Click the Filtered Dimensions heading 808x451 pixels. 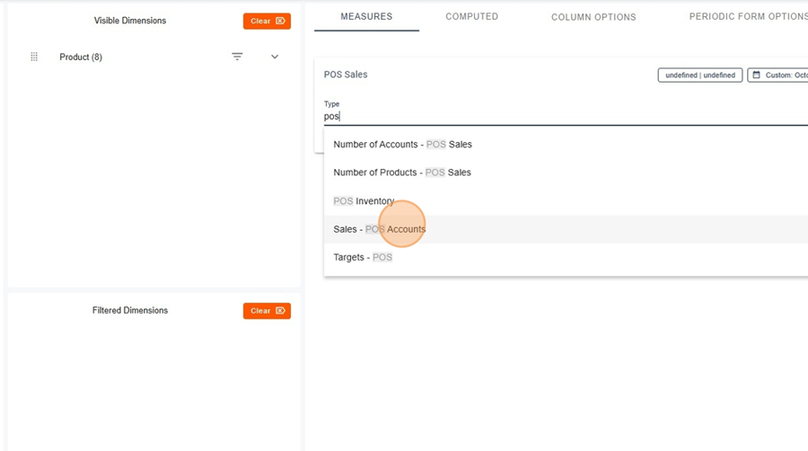[130, 310]
